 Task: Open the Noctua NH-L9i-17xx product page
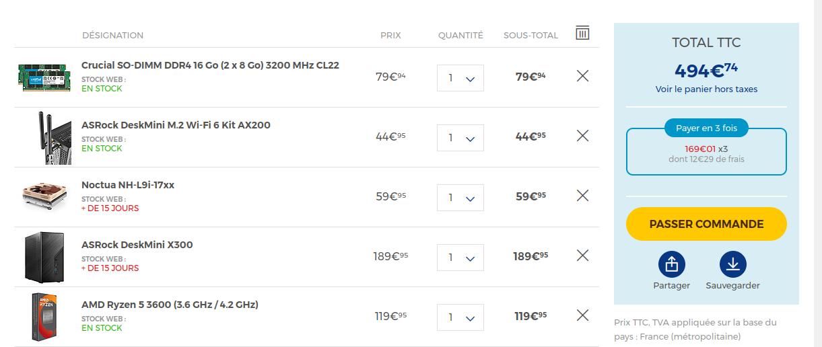[x=128, y=185]
